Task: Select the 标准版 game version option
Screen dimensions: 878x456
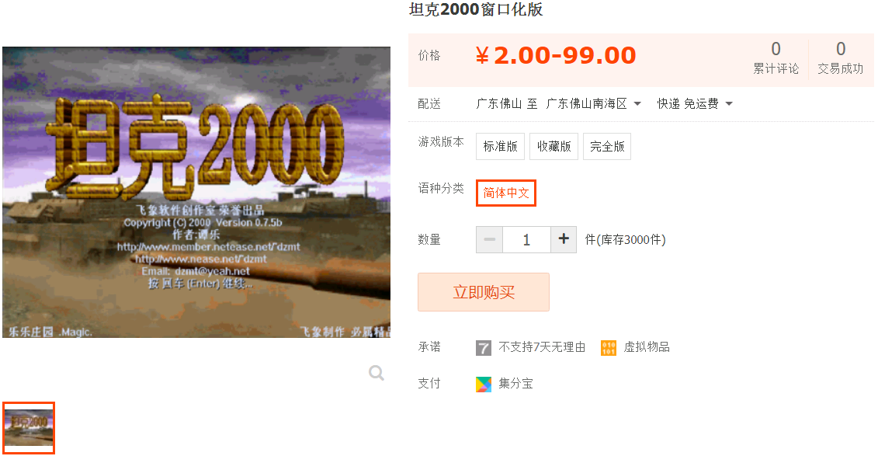Action: (500, 146)
